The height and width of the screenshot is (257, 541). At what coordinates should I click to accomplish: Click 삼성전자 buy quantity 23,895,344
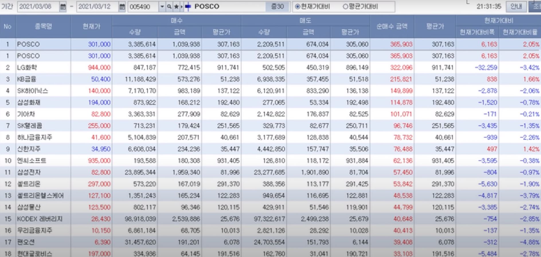click(140, 172)
